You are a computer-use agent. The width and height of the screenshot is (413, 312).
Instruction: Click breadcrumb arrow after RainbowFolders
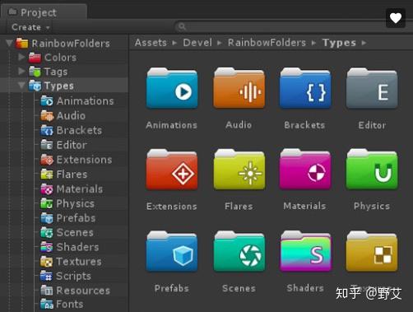click(x=314, y=43)
